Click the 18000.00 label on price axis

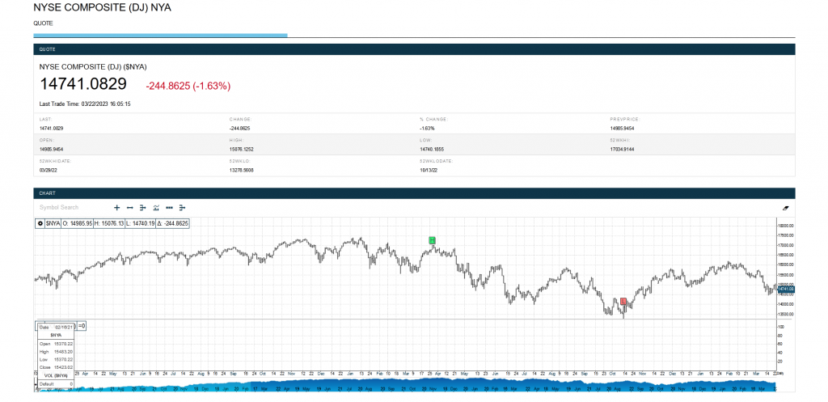pyautogui.click(x=786, y=226)
